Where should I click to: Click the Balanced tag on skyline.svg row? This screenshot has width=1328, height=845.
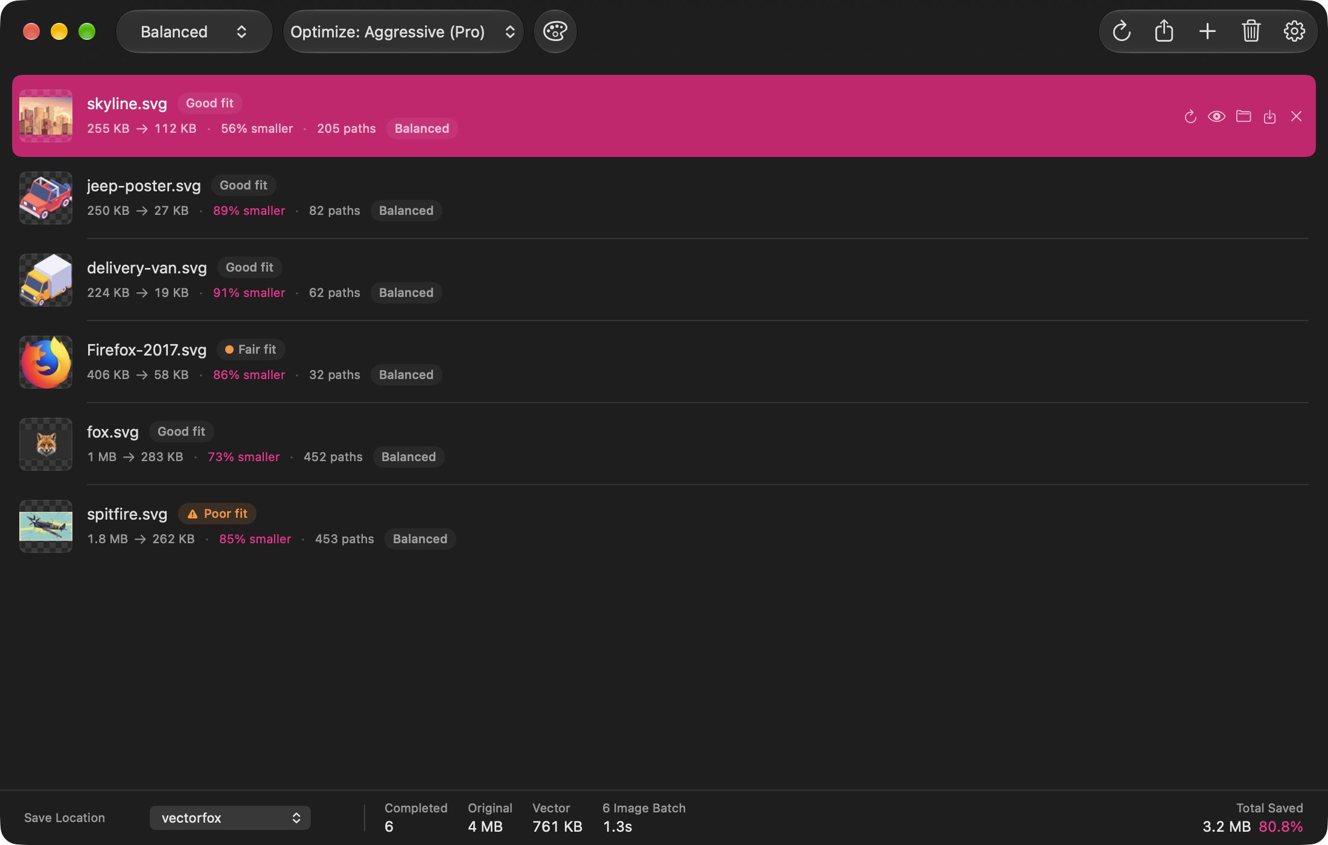pos(422,129)
